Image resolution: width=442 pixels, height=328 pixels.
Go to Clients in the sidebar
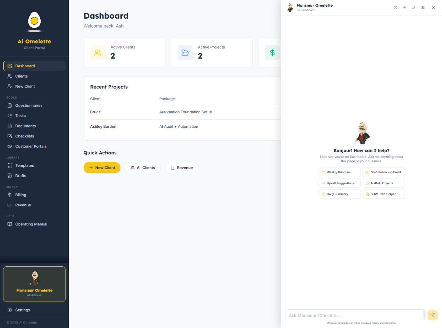tap(34, 76)
